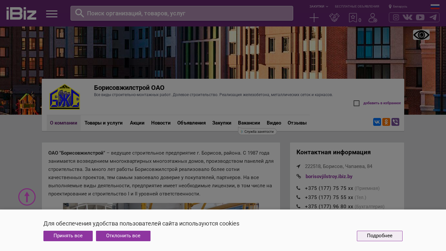
Task: Click the search magnifier icon
Action: click(80, 13)
